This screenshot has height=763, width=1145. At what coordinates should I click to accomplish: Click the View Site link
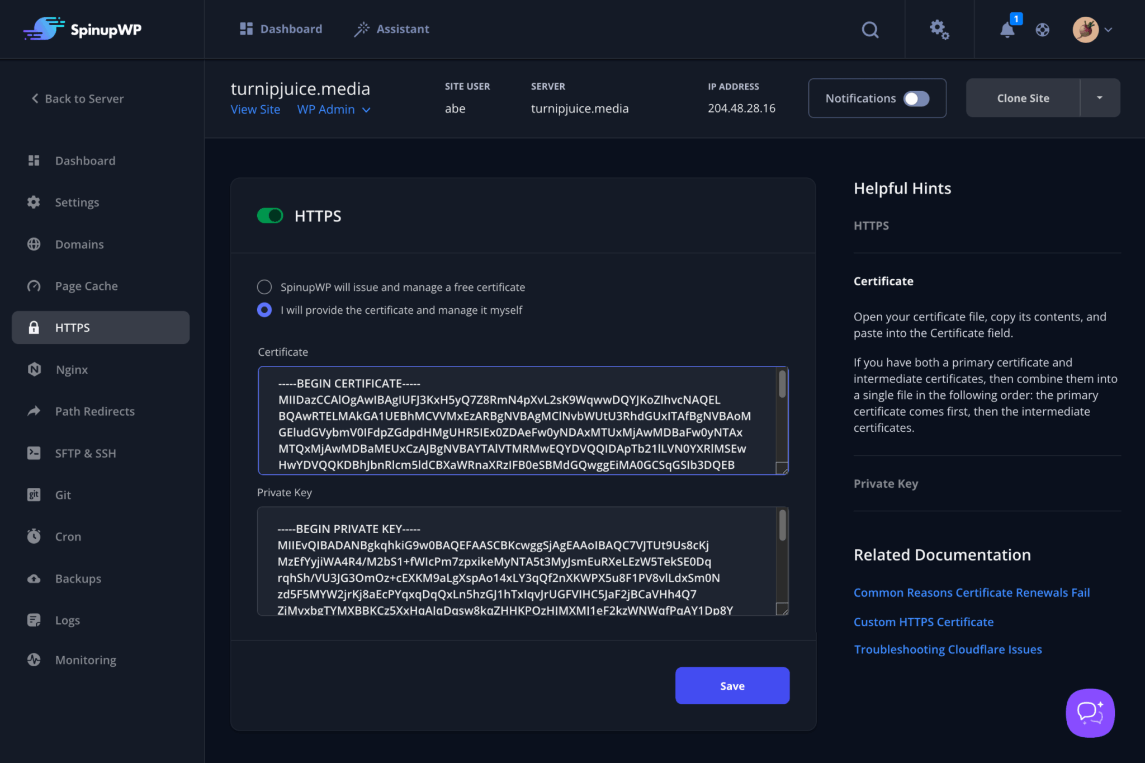(x=255, y=110)
